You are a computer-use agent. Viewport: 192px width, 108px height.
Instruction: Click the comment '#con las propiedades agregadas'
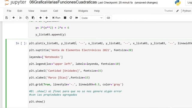point(53,95)
